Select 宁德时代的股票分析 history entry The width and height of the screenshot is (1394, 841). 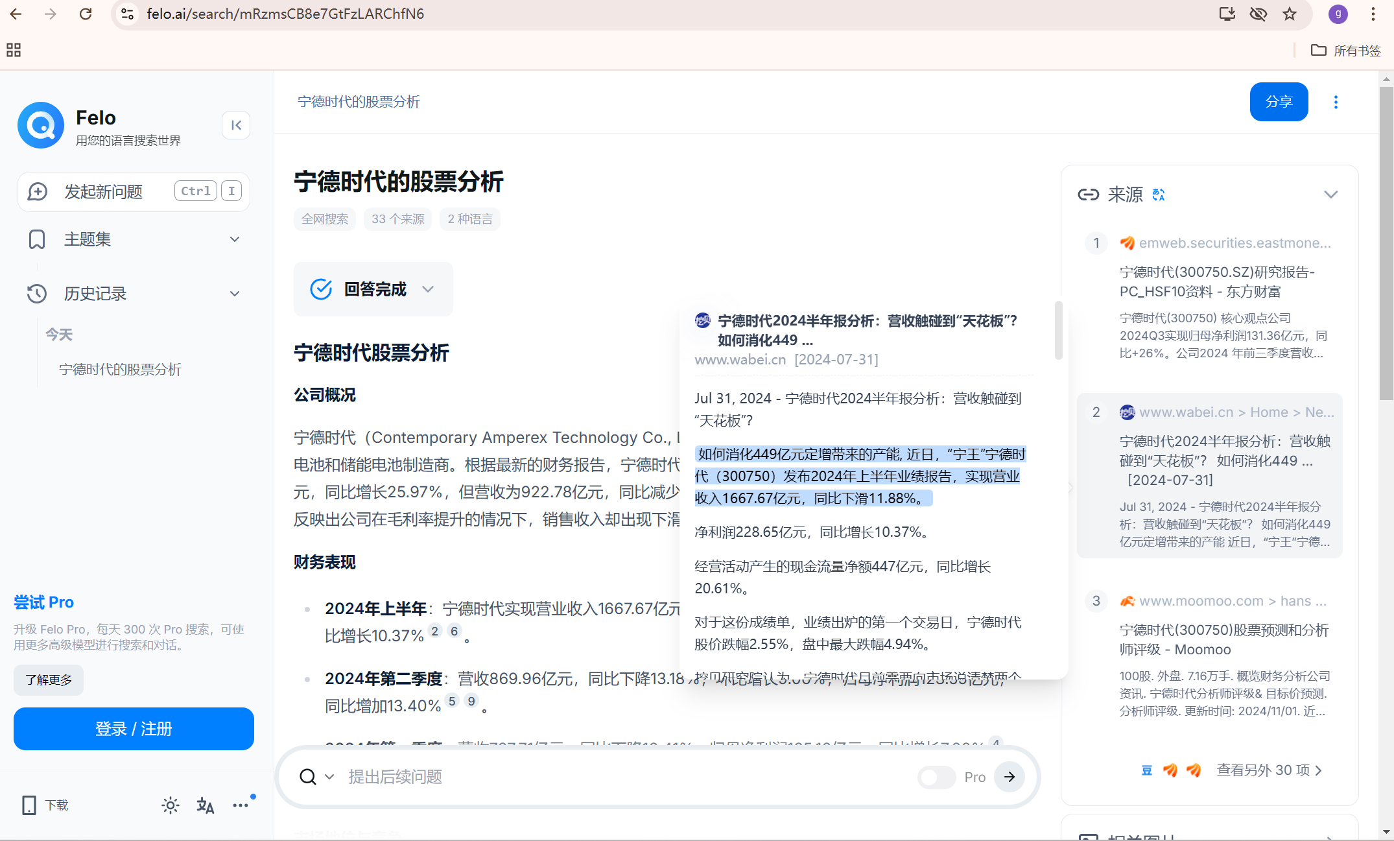120,370
